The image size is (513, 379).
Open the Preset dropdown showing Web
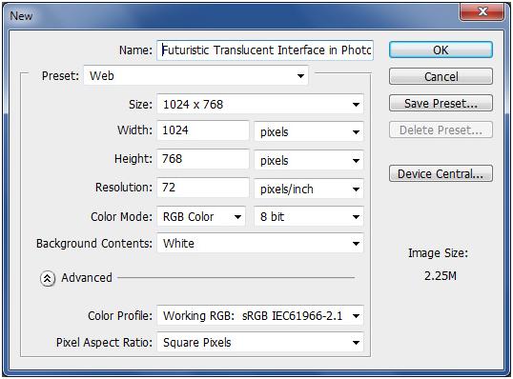(x=195, y=76)
